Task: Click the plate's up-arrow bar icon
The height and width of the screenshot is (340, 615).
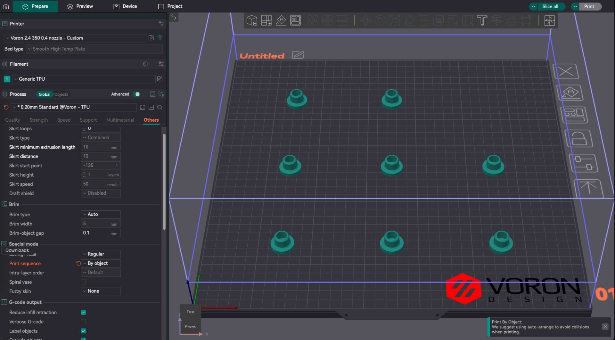Action: click(589, 189)
